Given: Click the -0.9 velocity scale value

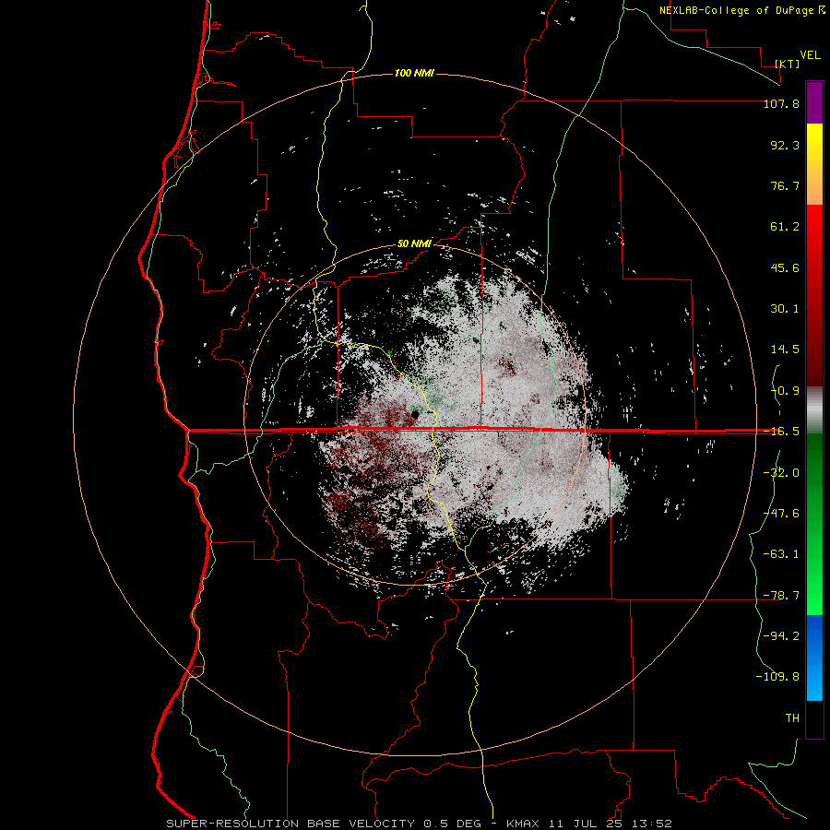Looking at the screenshot, I should [785, 391].
